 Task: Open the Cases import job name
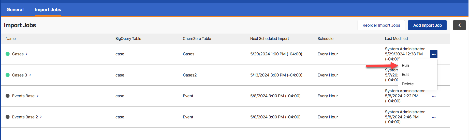point(18,54)
